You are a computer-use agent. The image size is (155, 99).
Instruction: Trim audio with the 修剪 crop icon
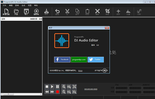coord(107,12)
